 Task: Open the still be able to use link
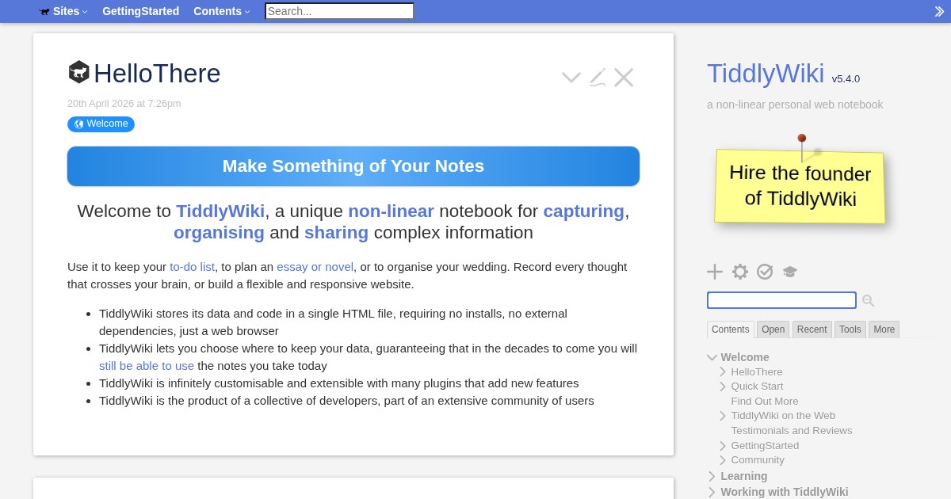click(x=147, y=366)
